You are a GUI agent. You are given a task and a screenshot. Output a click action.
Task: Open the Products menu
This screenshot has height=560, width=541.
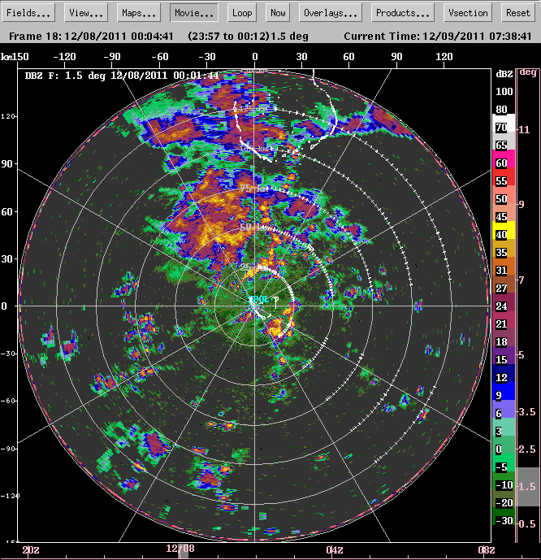[x=403, y=13]
